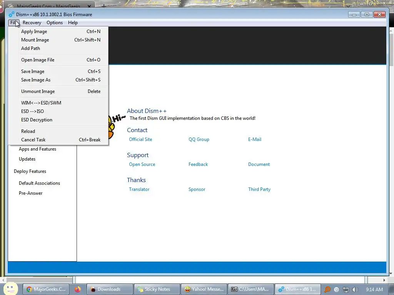Image resolution: width=394 pixels, height=295 pixels.
Task: Click Save Image menu entry
Action: 58,71
